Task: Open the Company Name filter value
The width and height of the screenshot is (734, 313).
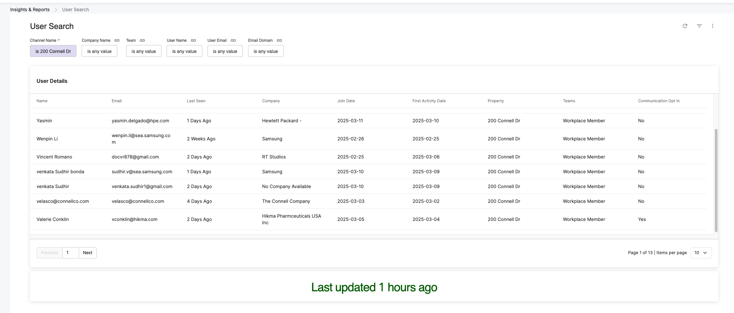Action: pyautogui.click(x=99, y=51)
